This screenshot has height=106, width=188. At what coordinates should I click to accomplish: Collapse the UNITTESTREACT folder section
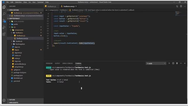click(25, 19)
